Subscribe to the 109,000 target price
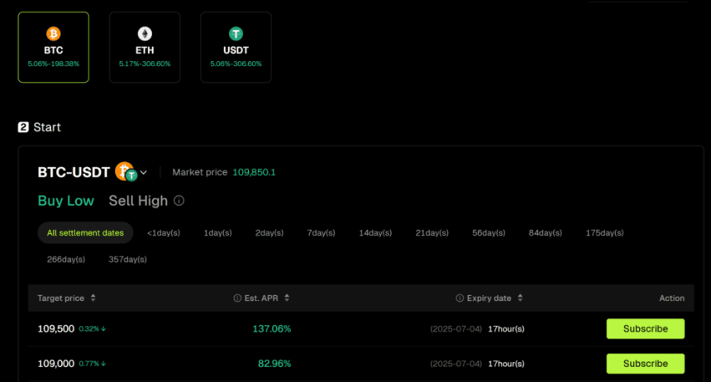Image resolution: width=711 pixels, height=382 pixels. point(645,364)
